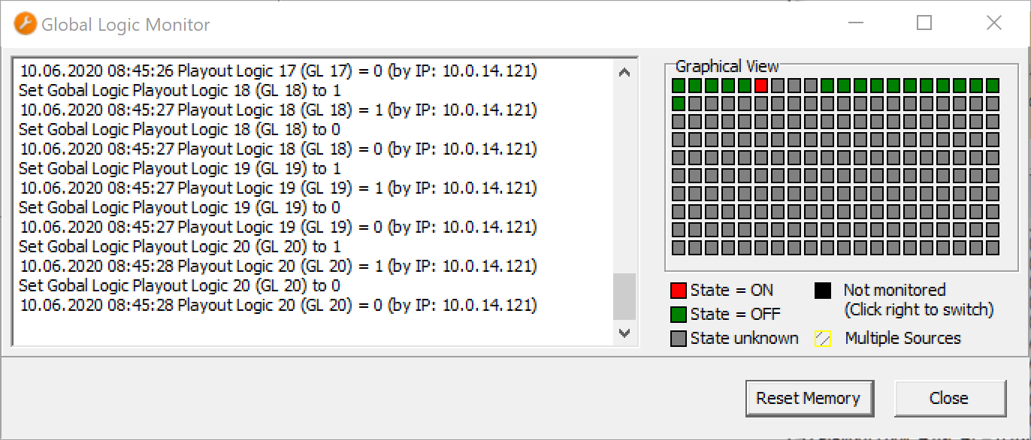Click the 'Not monitored' legend label
1031x440 pixels.
pyautogui.click(x=894, y=290)
